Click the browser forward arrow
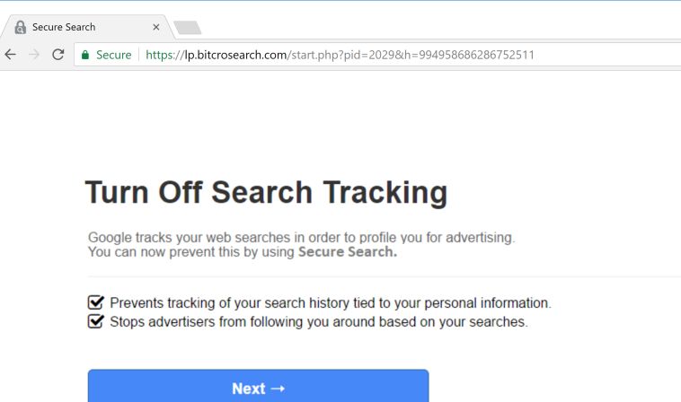Viewport: 681px width, 402px height. pos(34,55)
